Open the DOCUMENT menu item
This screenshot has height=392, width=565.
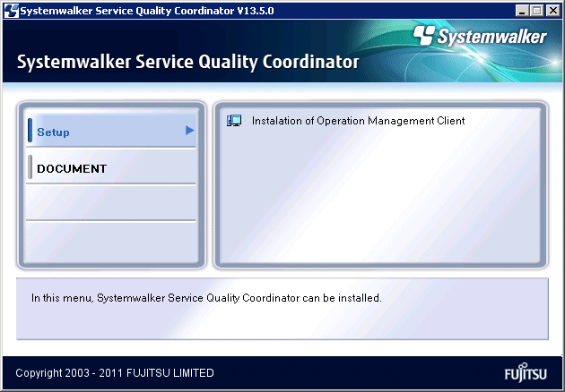[x=111, y=167]
